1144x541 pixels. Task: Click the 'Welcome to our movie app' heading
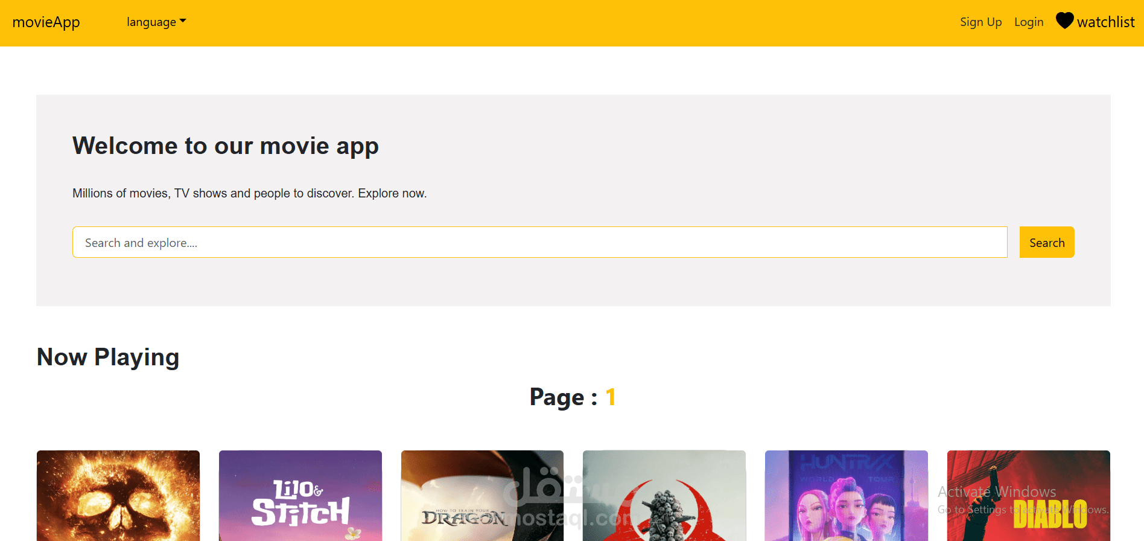pos(226,146)
